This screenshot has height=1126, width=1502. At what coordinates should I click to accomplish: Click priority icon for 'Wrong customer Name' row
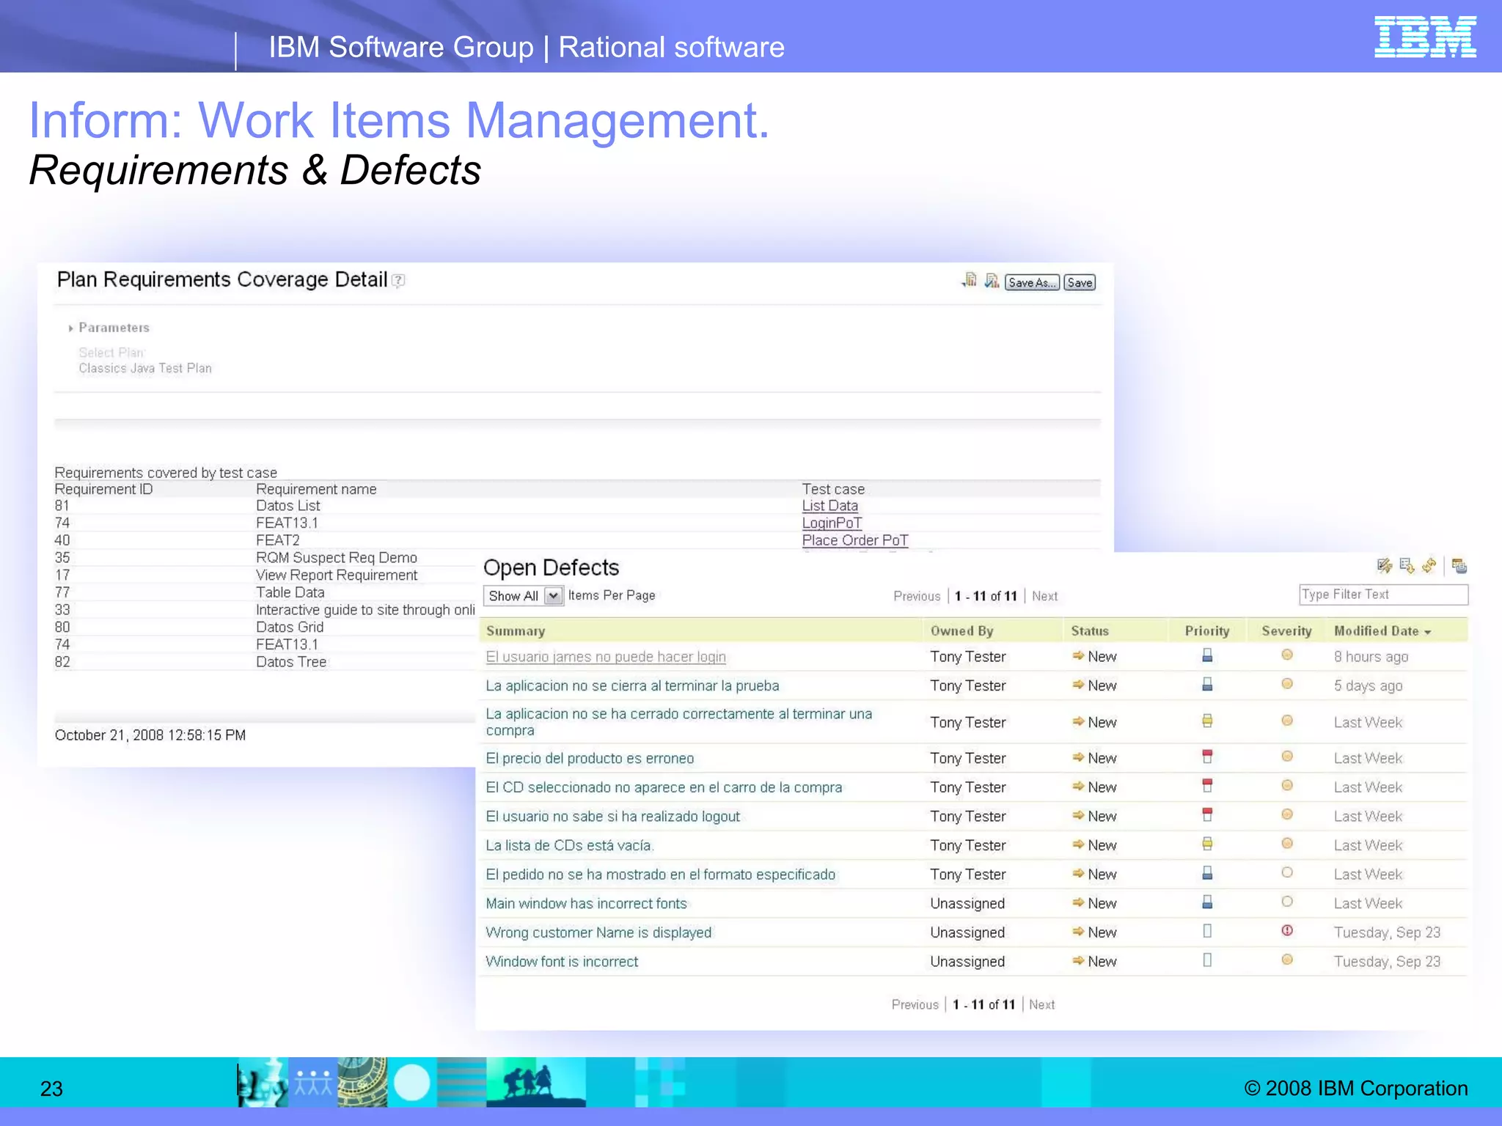click(1207, 931)
